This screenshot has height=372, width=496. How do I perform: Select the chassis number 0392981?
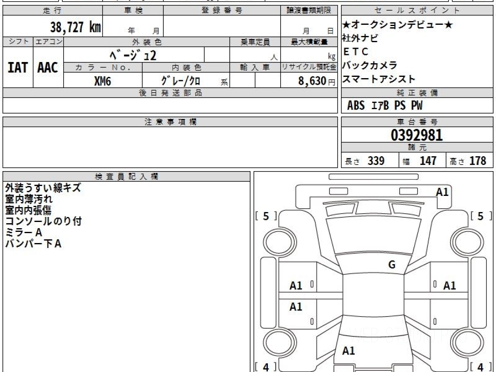[417, 135]
